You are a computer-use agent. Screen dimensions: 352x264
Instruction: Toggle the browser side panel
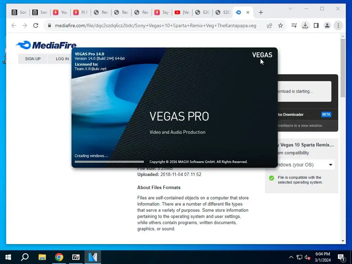point(316,25)
